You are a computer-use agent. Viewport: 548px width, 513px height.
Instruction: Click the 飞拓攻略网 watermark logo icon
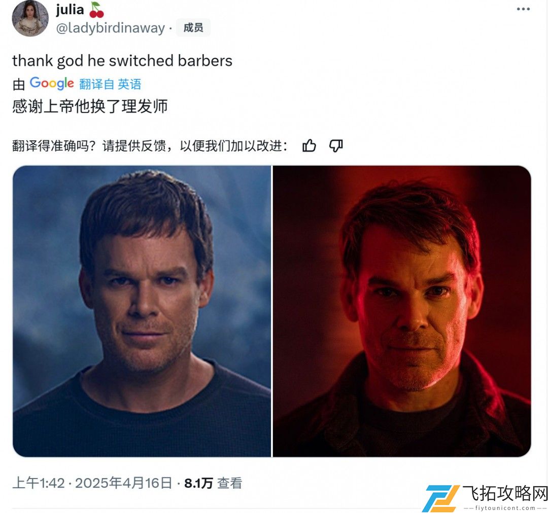[441, 498]
